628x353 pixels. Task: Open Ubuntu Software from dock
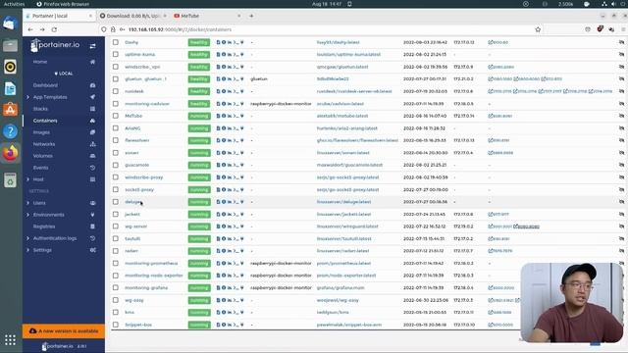(10, 110)
